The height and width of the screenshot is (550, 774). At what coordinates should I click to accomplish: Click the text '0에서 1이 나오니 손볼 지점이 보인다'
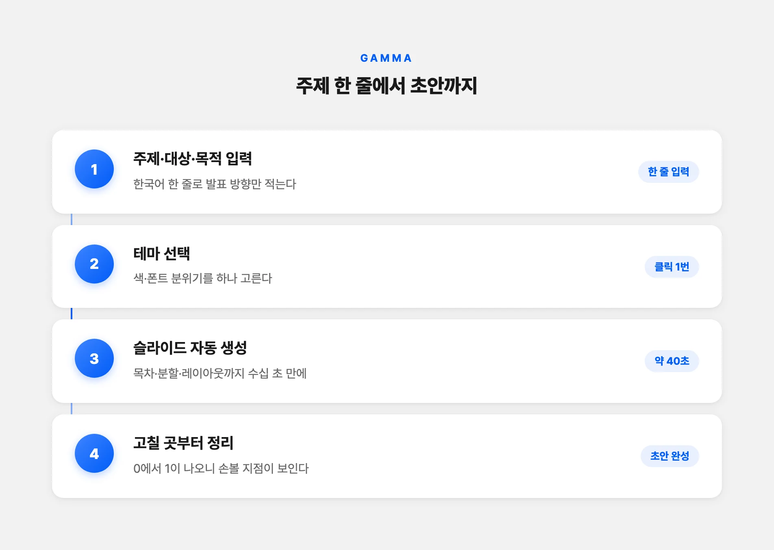tap(221, 468)
